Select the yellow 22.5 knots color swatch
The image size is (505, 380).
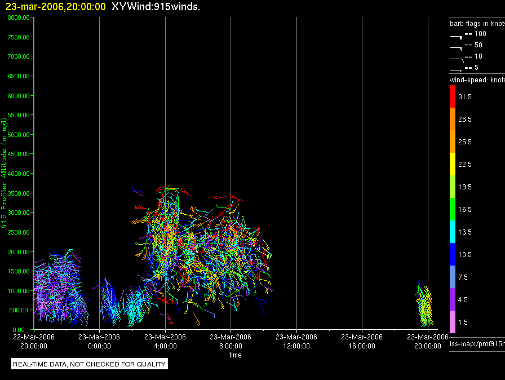click(x=453, y=164)
